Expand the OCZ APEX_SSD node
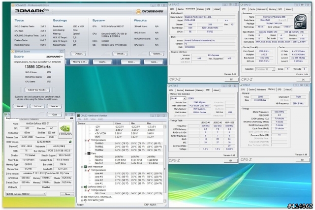The width and height of the screenshot is (315, 210). [x=82, y=200]
